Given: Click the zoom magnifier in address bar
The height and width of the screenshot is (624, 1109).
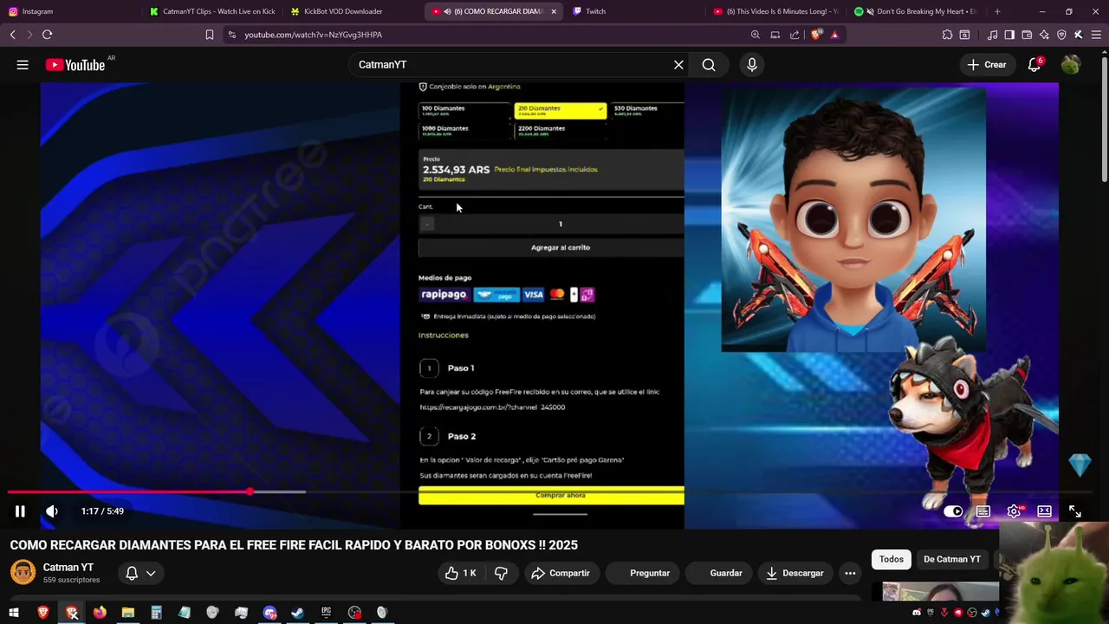Looking at the screenshot, I should click(755, 35).
